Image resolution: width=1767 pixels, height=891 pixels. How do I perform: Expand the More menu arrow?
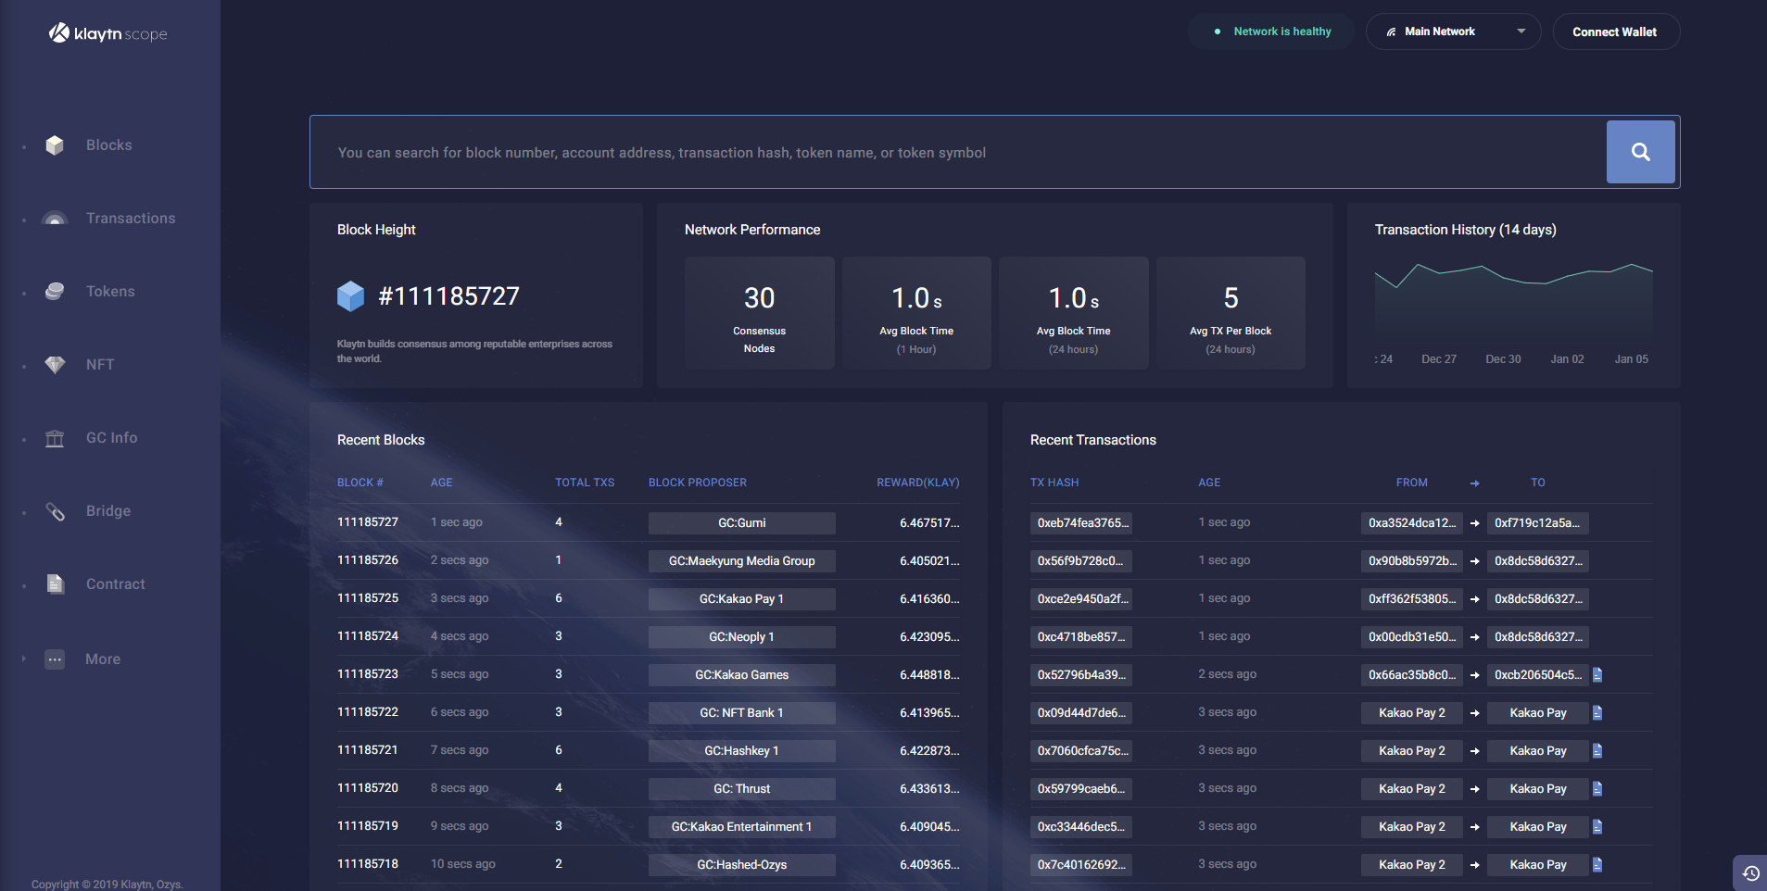click(24, 659)
